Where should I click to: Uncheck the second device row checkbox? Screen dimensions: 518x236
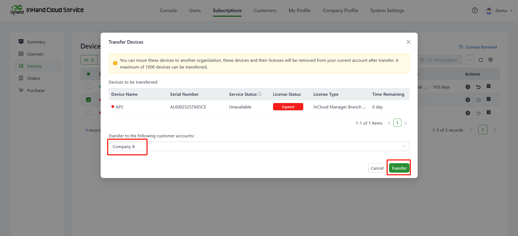[x=88, y=100]
